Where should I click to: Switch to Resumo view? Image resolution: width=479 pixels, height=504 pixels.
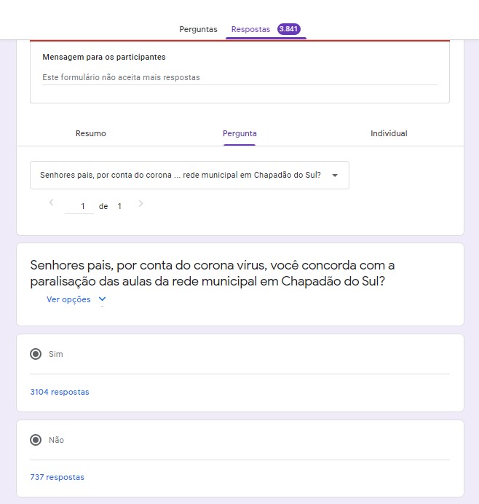(x=90, y=133)
